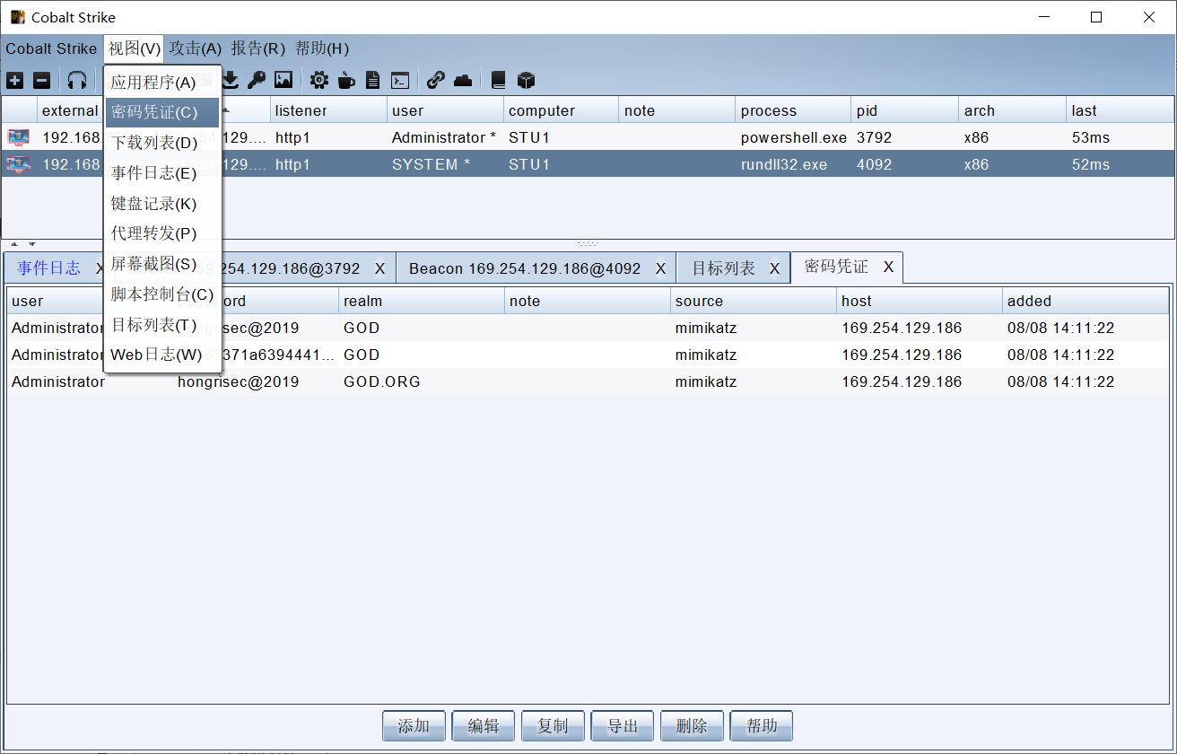
Task: Click the cube about toolbar icon
Action: [527, 81]
